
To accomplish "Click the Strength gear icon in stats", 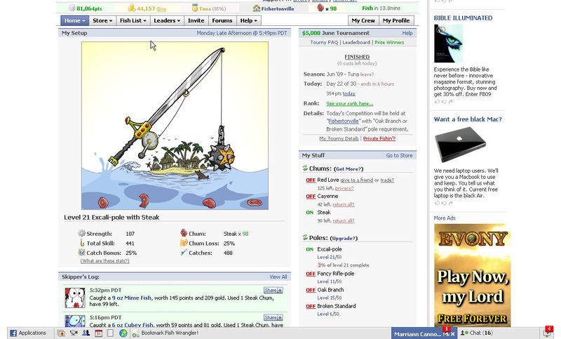I will pos(81,234).
